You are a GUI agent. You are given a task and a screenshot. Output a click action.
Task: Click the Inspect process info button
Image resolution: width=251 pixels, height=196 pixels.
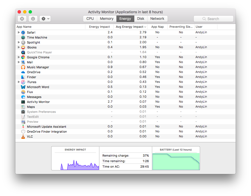33,19
